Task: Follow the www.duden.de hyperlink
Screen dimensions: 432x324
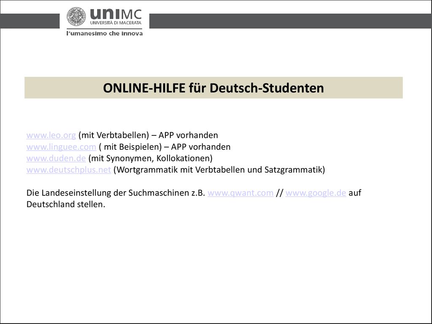Action: (x=56, y=159)
